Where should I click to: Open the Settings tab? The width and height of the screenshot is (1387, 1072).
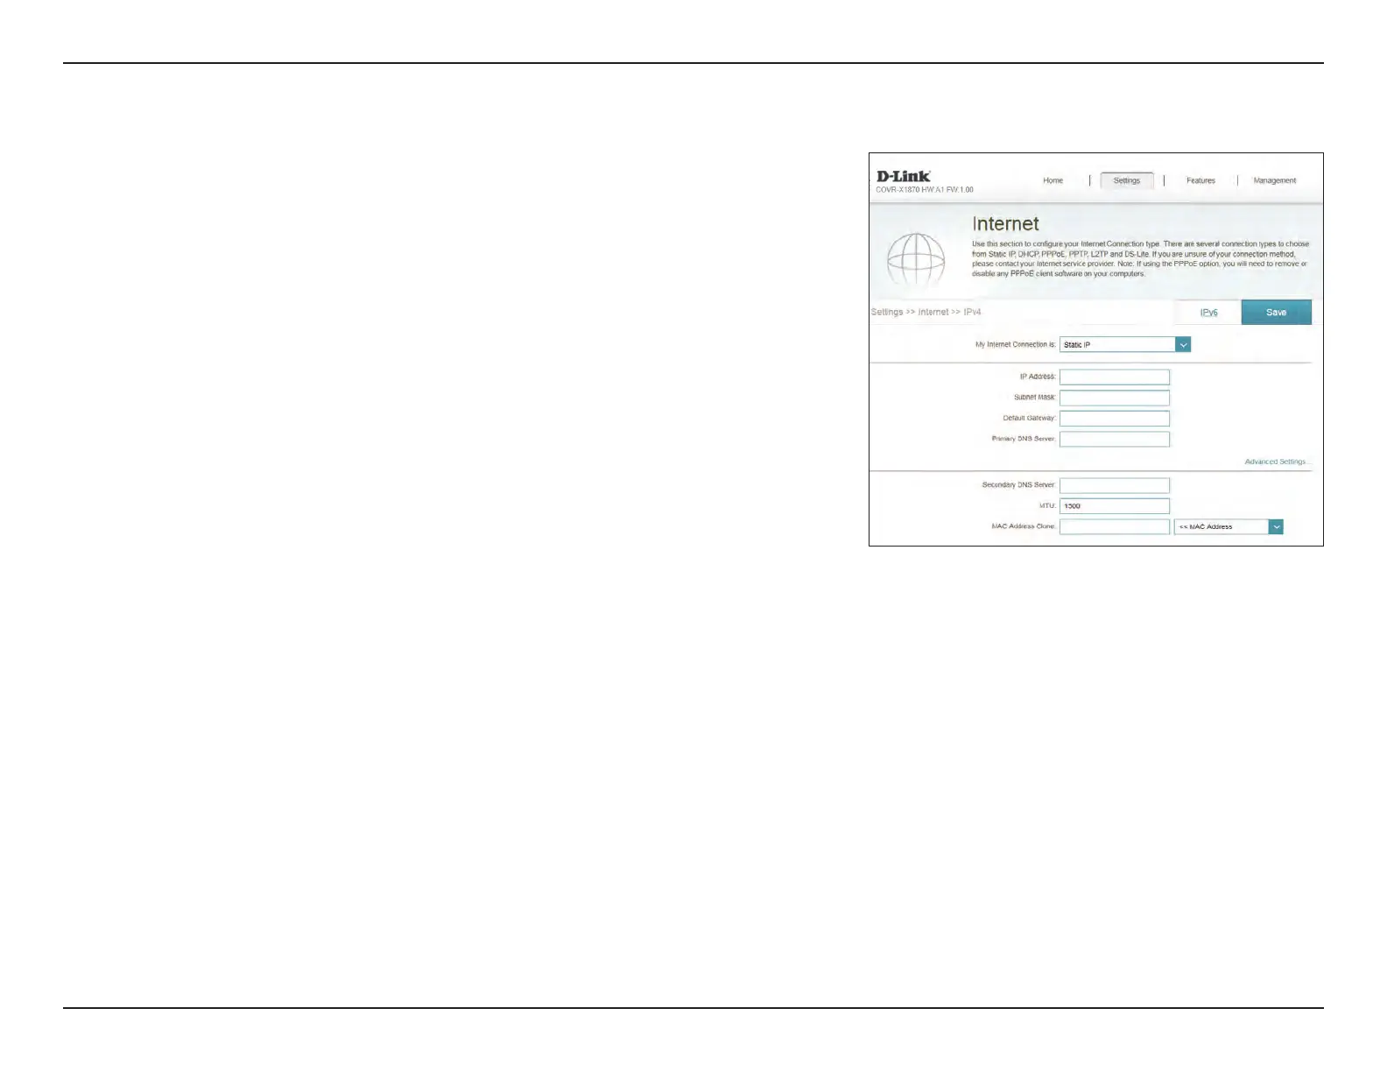pos(1127,180)
